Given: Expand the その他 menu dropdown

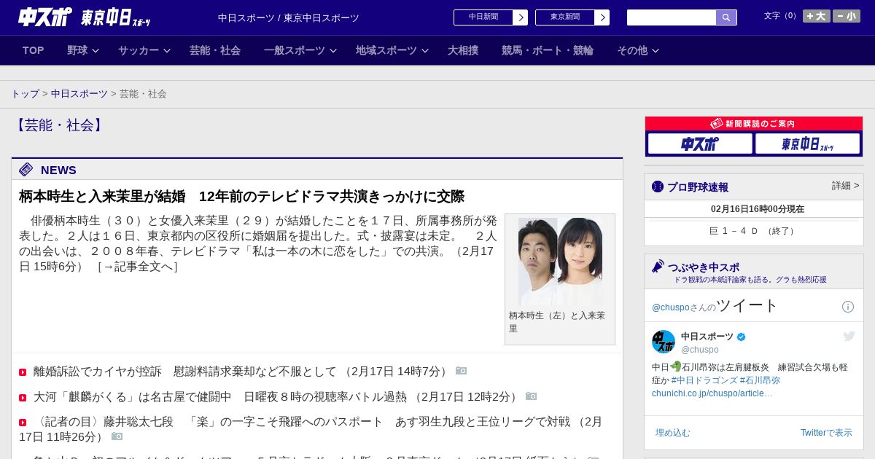Looking at the screenshot, I should pos(638,50).
